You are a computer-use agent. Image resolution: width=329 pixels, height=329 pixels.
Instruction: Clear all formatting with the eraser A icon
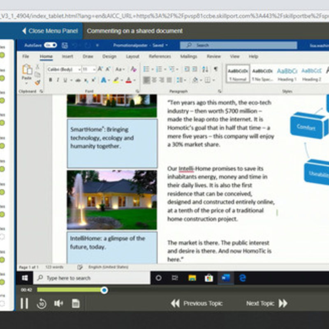pos(133,69)
